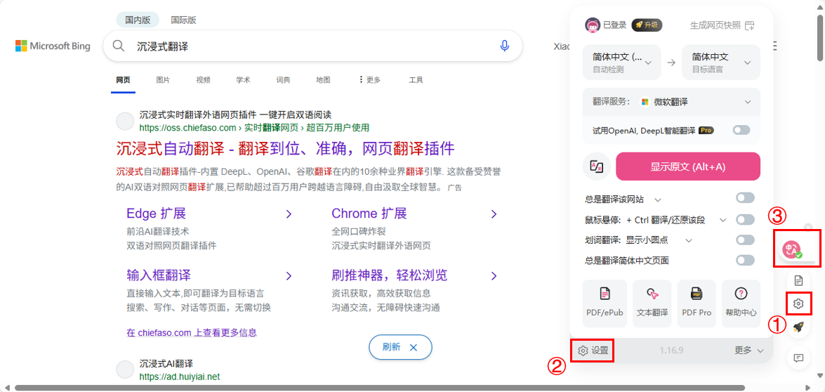The height and width of the screenshot is (392, 825).
Task: Click chevron next to Edge 扩展
Action: point(289,214)
